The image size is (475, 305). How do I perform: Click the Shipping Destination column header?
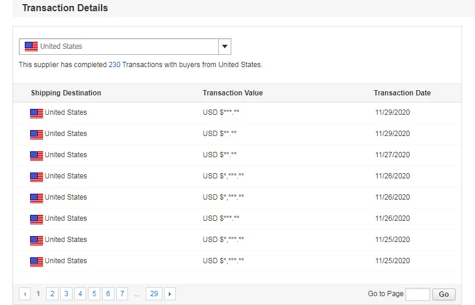[66, 93]
